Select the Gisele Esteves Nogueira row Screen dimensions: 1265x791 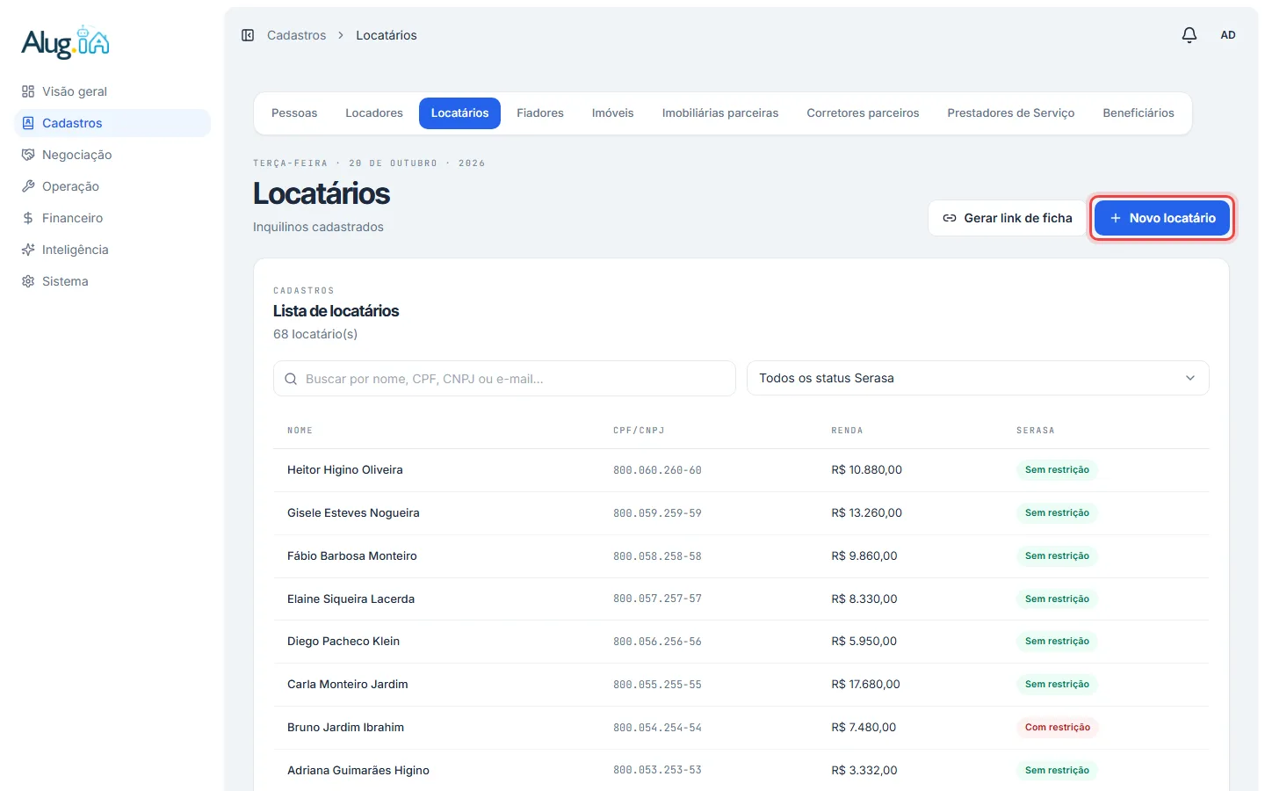[x=741, y=513]
